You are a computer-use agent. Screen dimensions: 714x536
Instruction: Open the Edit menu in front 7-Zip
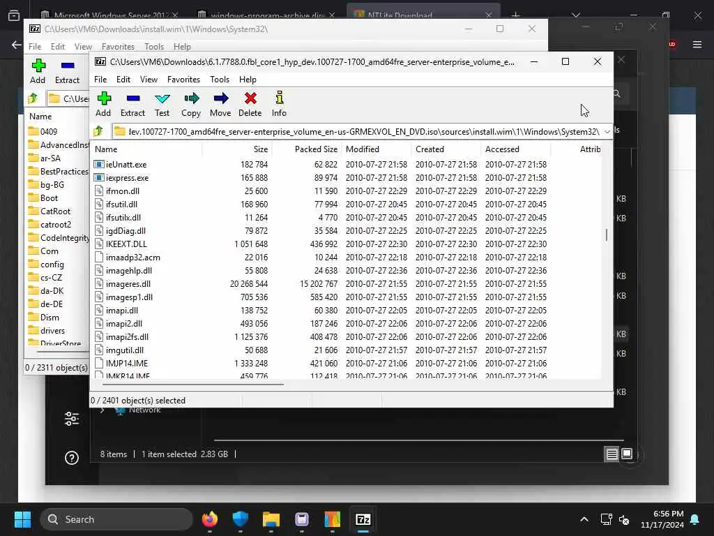click(123, 80)
